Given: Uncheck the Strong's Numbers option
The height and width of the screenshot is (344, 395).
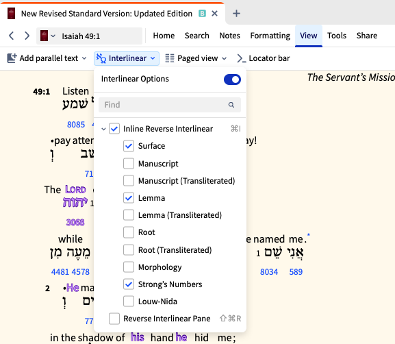Looking at the screenshot, I should [129, 284].
